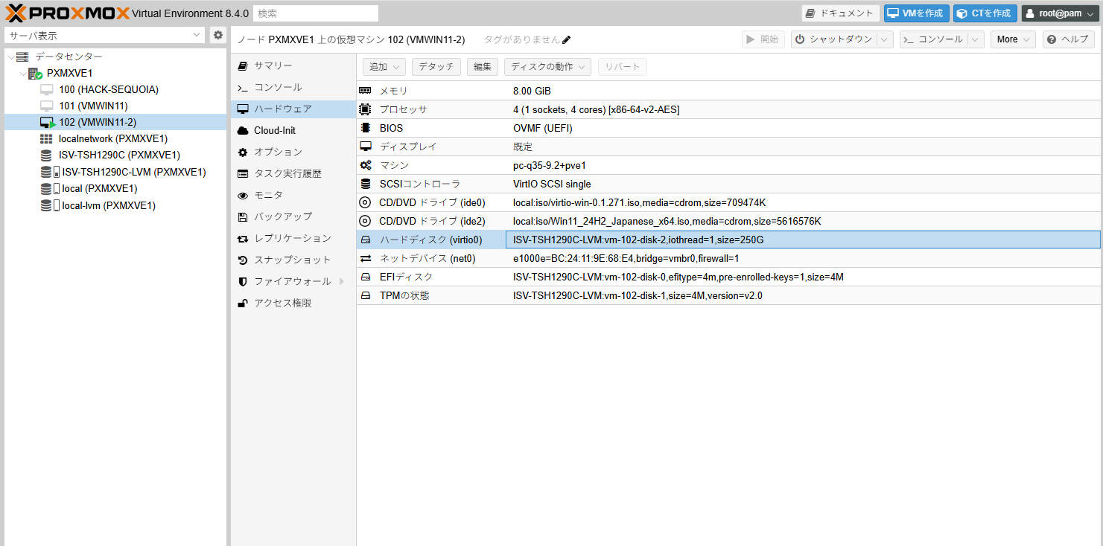Click the stopped VM icon for 100 (HACK-SEQUOIA)
The width and height of the screenshot is (1103, 546).
point(47,89)
